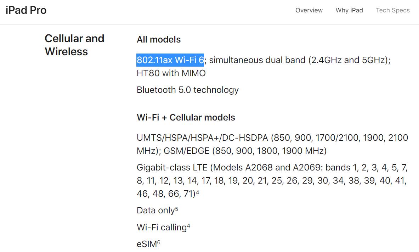Open footnote 5 next to Data only

[x=176, y=208]
